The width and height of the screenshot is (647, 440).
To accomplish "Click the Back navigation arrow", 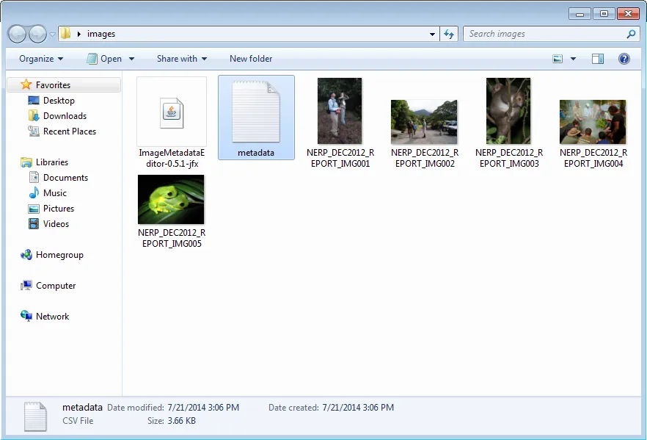I will (x=18, y=34).
